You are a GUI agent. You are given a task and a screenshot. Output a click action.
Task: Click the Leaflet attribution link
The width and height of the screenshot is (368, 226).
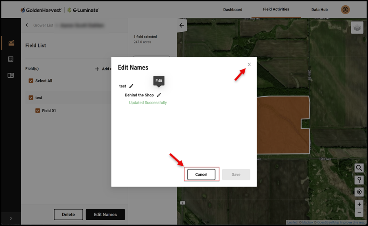[292, 222]
